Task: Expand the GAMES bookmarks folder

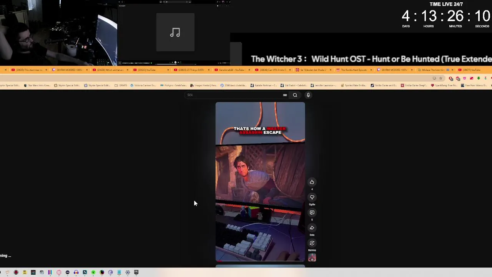Action: tap(121, 85)
